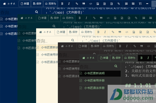Click the home icon in the front green-text window
The width and height of the screenshot is (156, 103).
pyautogui.click(x=84, y=58)
